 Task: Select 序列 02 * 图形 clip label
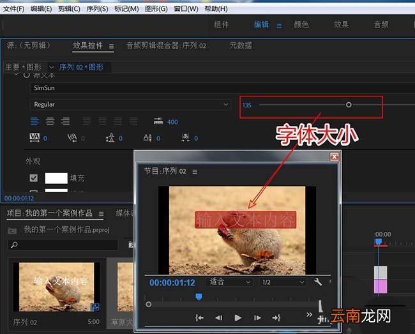click(x=81, y=67)
